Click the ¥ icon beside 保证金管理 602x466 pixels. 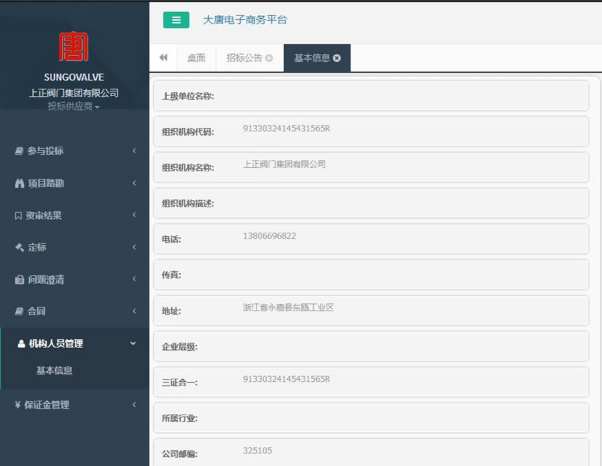[x=19, y=405]
